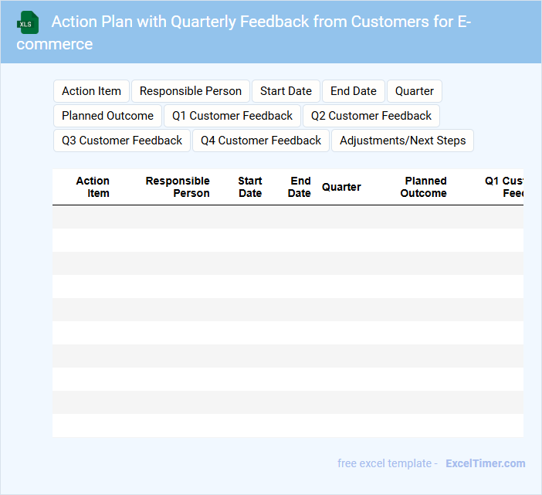Click the End Date column header

[x=300, y=187]
